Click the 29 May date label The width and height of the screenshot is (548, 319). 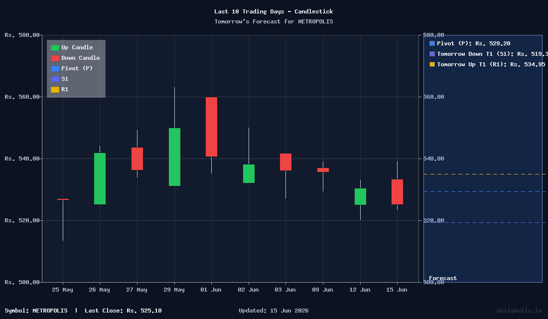[174, 290]
